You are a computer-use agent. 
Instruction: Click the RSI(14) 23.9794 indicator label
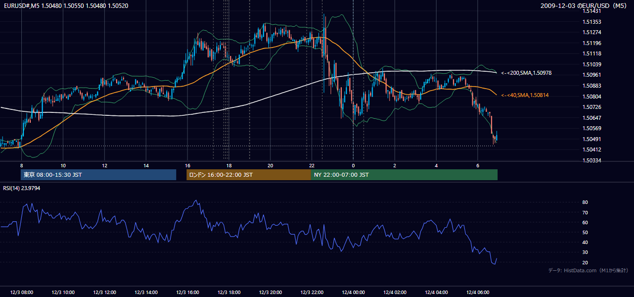[22, 188]
